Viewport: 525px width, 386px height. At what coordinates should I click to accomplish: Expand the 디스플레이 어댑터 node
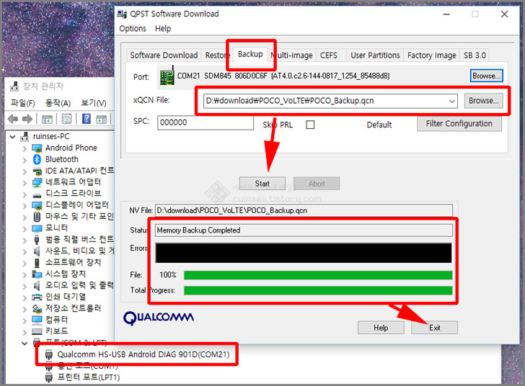click(25, 205)
